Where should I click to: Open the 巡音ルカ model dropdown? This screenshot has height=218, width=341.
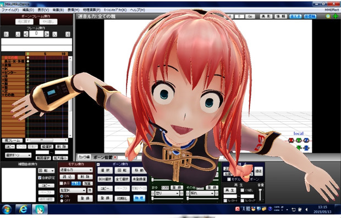click(76, 170)
